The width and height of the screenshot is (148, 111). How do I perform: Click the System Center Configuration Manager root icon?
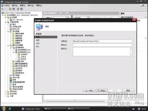click(x=2, y=13)
